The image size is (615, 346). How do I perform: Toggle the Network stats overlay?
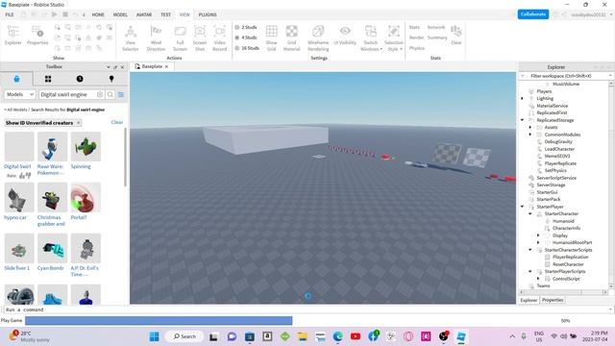pos(436,28)
